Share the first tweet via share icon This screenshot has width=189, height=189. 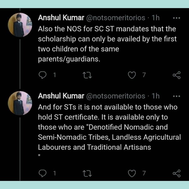(x=177, y=75)
